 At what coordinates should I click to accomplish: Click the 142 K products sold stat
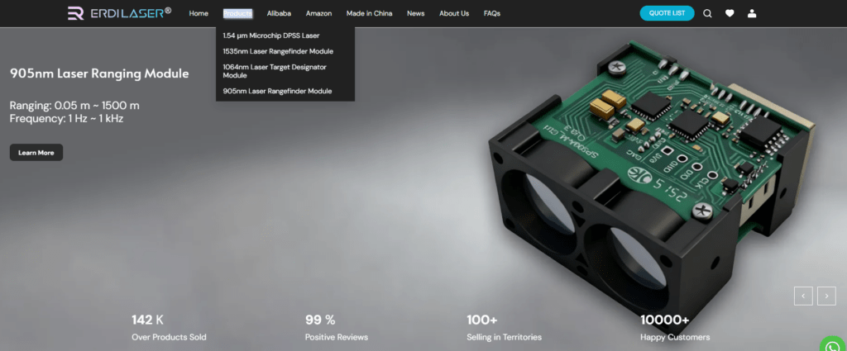coord(169,328)
